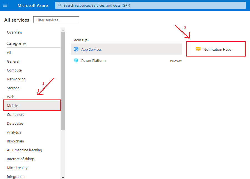This screenshot has height=179, width=250.
Task: Open the Networking category
Action: tap(16, 79)
